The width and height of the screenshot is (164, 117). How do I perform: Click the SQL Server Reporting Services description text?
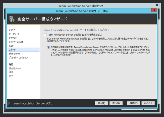(x=98, y=40)
